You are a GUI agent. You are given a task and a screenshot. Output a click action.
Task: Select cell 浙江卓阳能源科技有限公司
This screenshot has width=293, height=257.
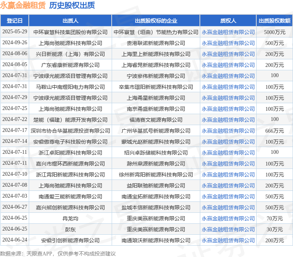click(x=70, y=153)
